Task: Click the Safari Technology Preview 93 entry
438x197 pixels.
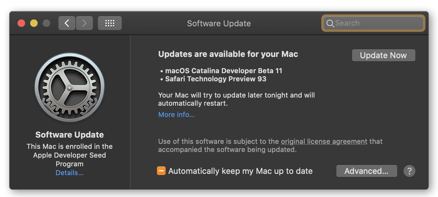Action: tap(216, 79)
